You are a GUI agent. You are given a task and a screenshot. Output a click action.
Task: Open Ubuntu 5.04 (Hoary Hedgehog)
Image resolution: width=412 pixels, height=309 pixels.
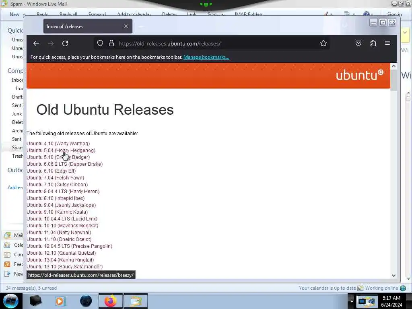(61, 150)
